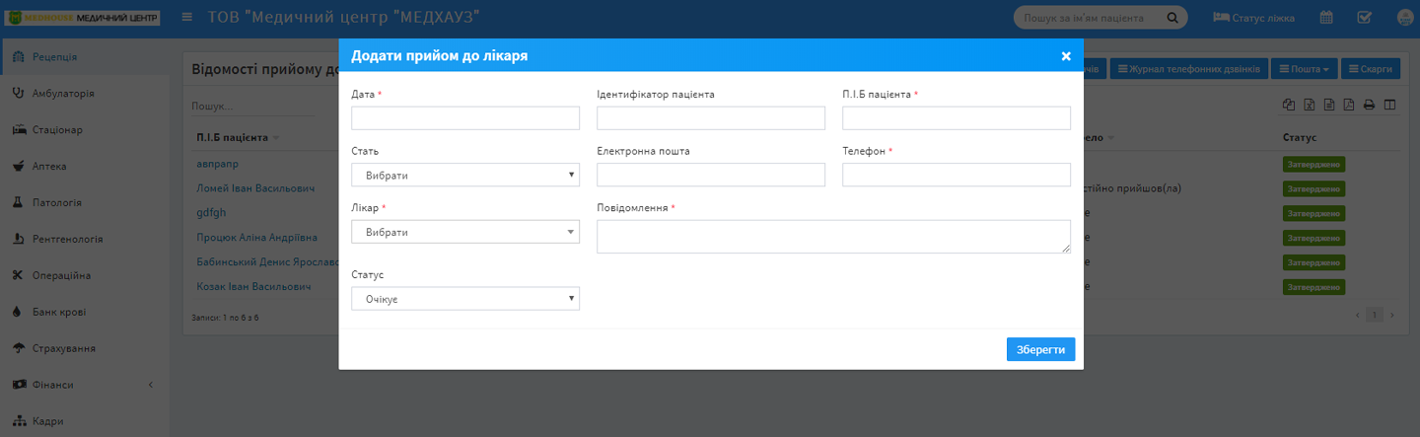Focus the П.І.Б пацієнта input field
The height and width of the screenshot is (437, 1420).
tap(957, 118)
